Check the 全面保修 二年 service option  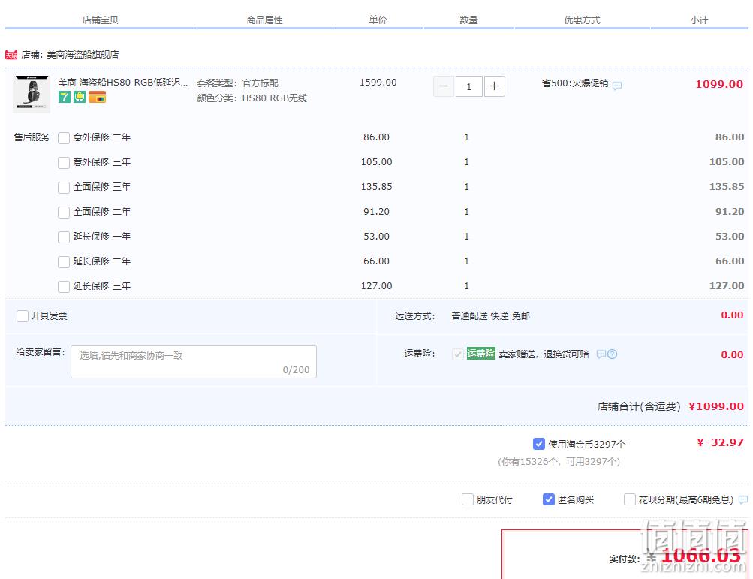(x=64, y=213)
